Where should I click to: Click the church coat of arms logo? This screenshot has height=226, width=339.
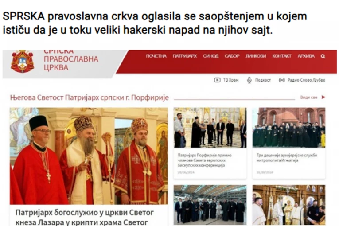tap(23, 61)
